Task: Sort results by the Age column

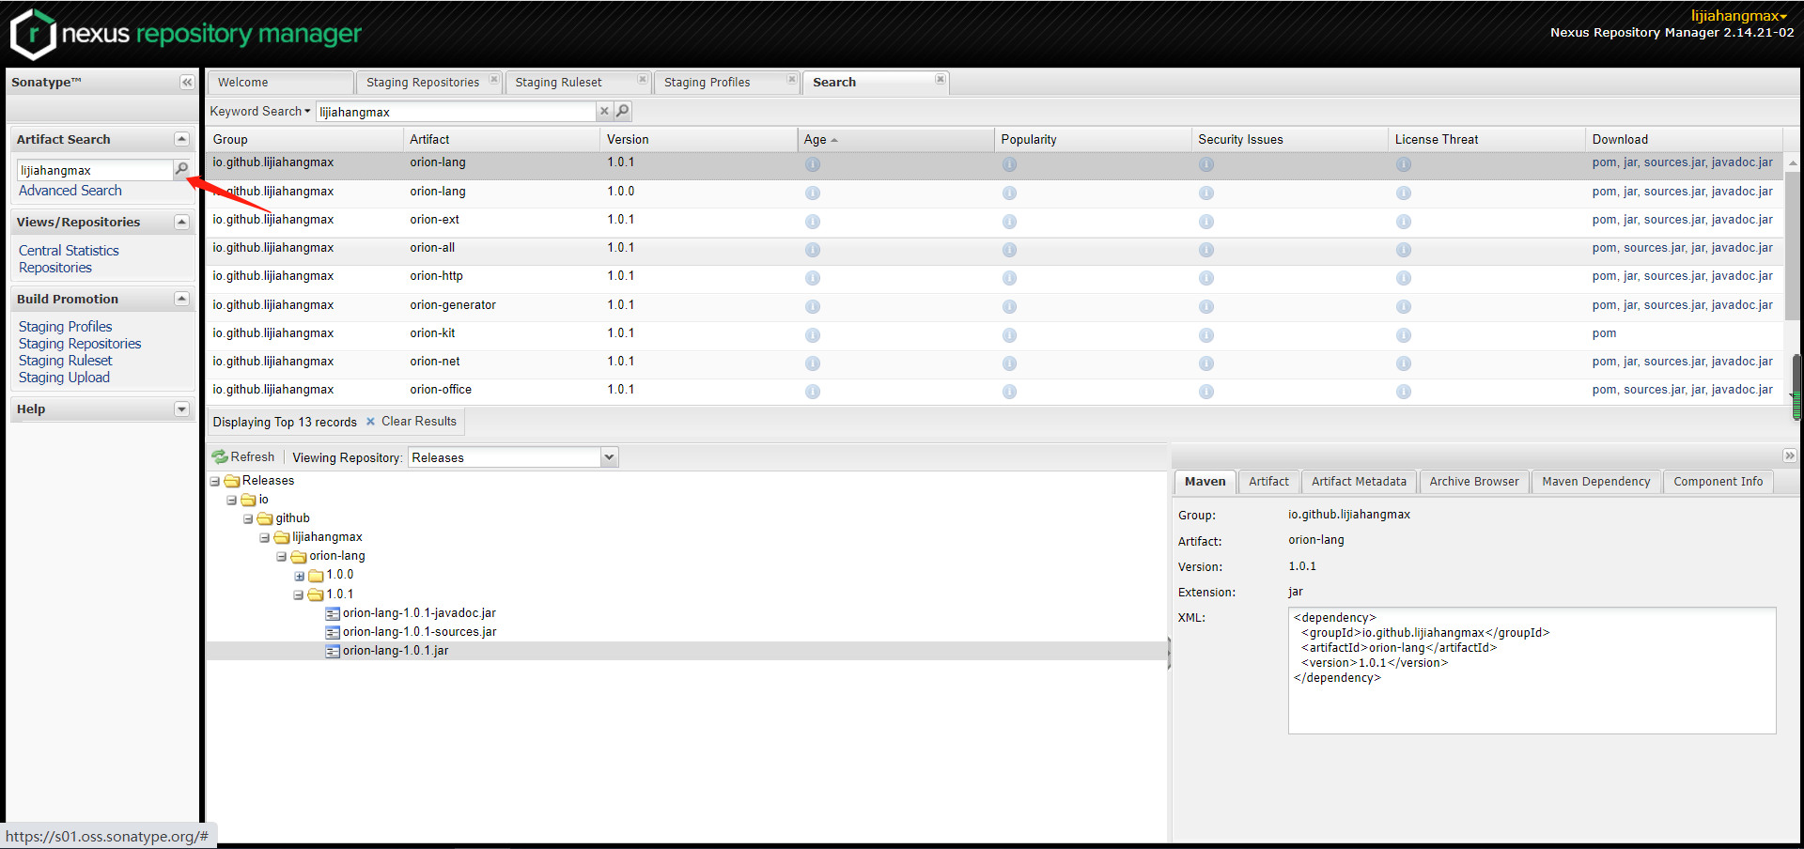Action: 895,139
